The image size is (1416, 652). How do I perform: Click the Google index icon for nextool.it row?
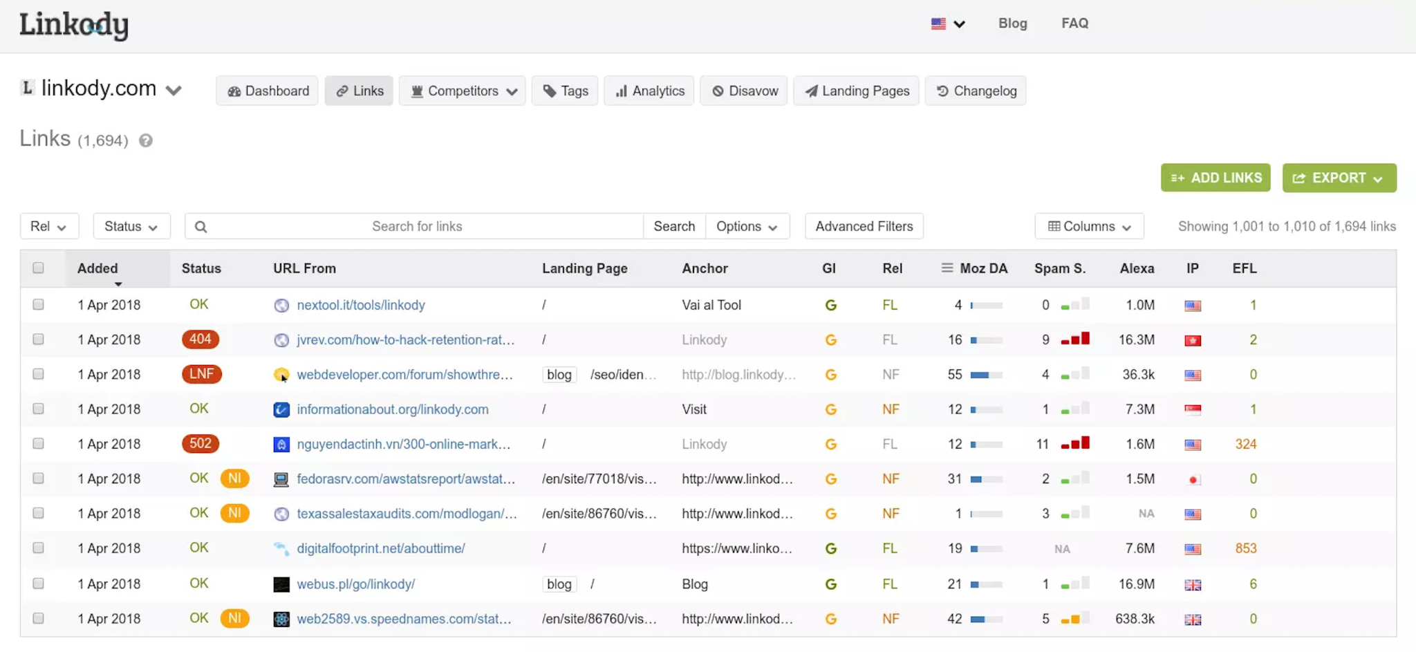click(830, 305)
